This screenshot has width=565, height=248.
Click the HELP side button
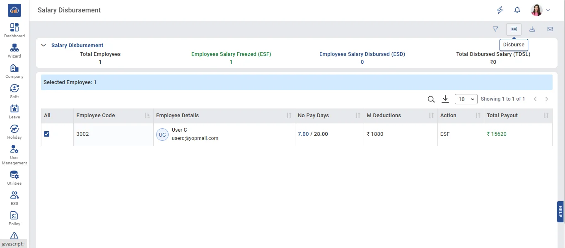(560, 212)
